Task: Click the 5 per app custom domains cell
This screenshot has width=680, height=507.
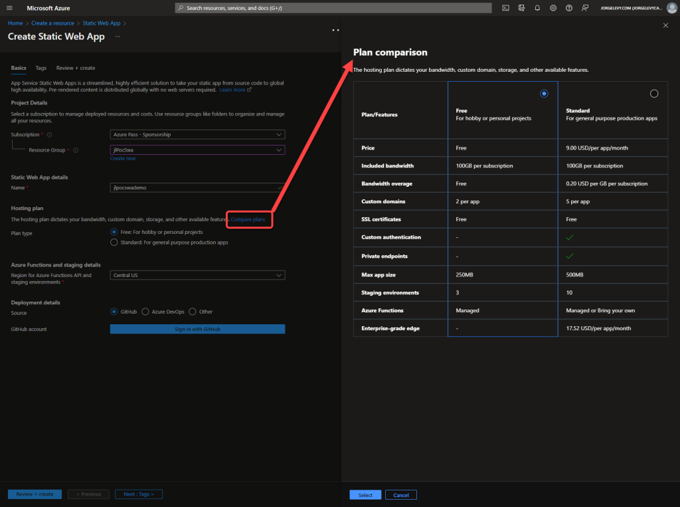Action: (613, 201)
